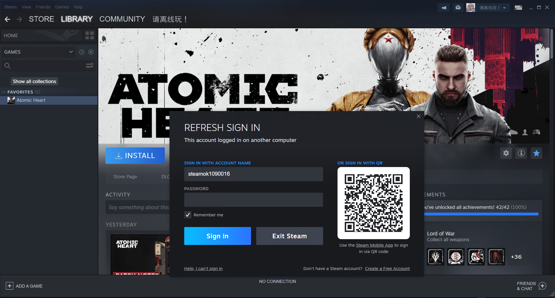Open the Steam menu
The height and width of the screenshot is (298, 555).
[10, 7]
